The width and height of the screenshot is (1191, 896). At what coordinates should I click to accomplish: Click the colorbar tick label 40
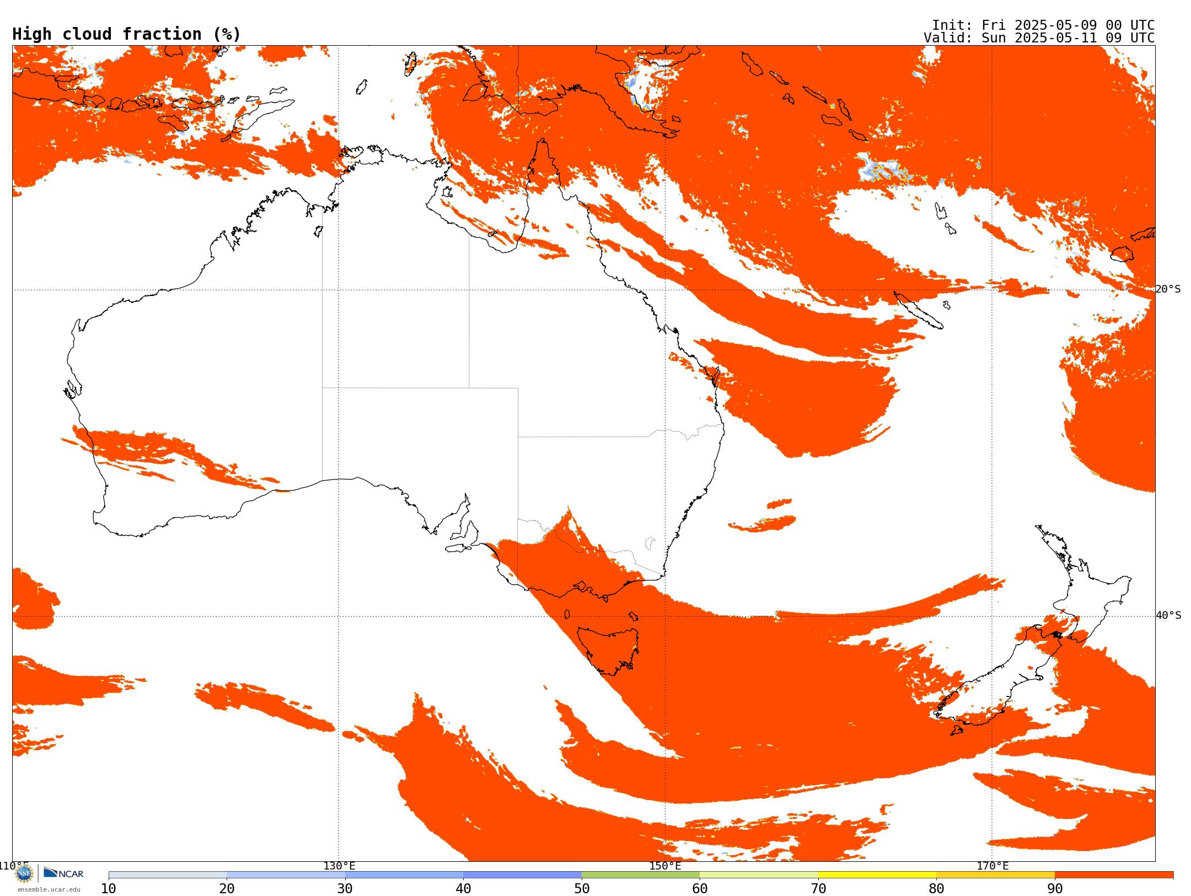point(463,889)
